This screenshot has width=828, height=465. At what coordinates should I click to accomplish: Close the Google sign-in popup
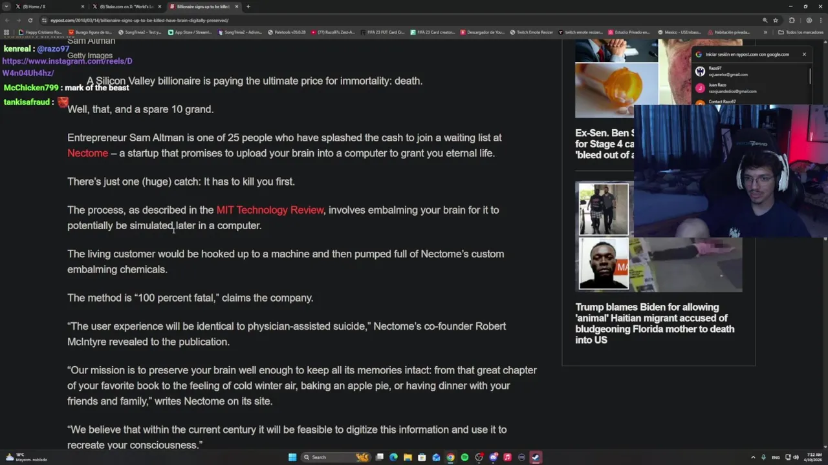click(x=804, y=54)
